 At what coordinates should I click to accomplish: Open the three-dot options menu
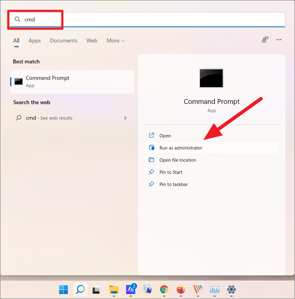[x=279, y=40]
